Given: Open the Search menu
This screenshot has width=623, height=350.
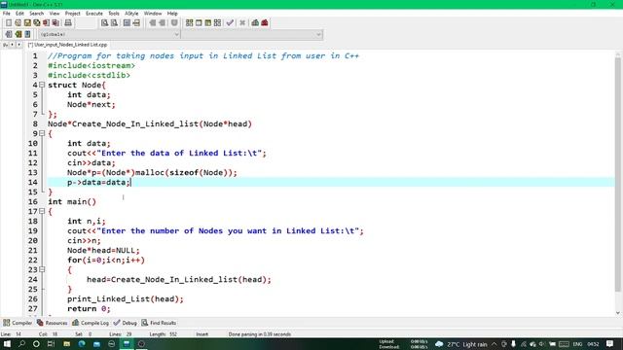Looking at the screenshot, I should [37, 14].
